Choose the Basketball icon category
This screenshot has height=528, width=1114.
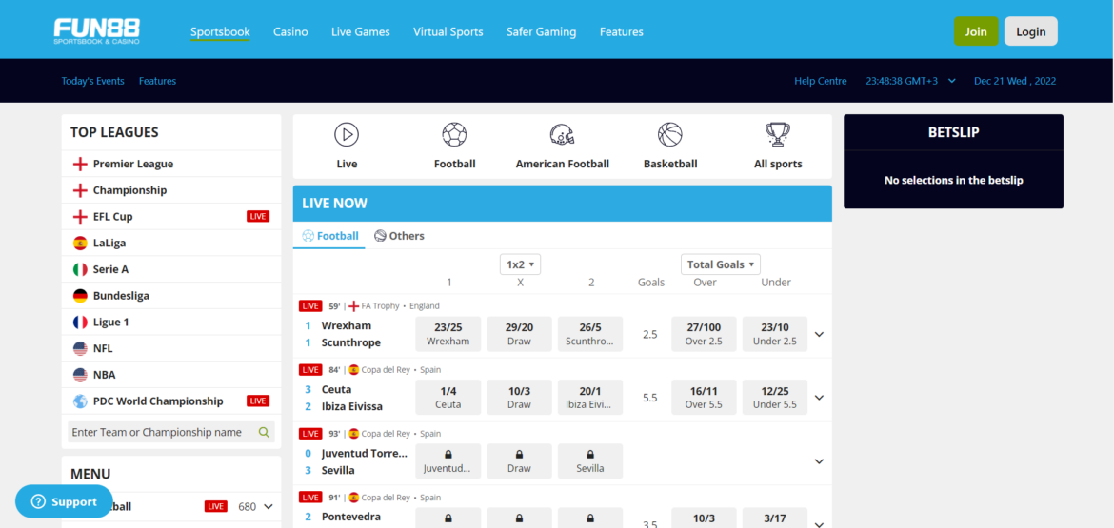pyautogui.click(x=670, y=134)
